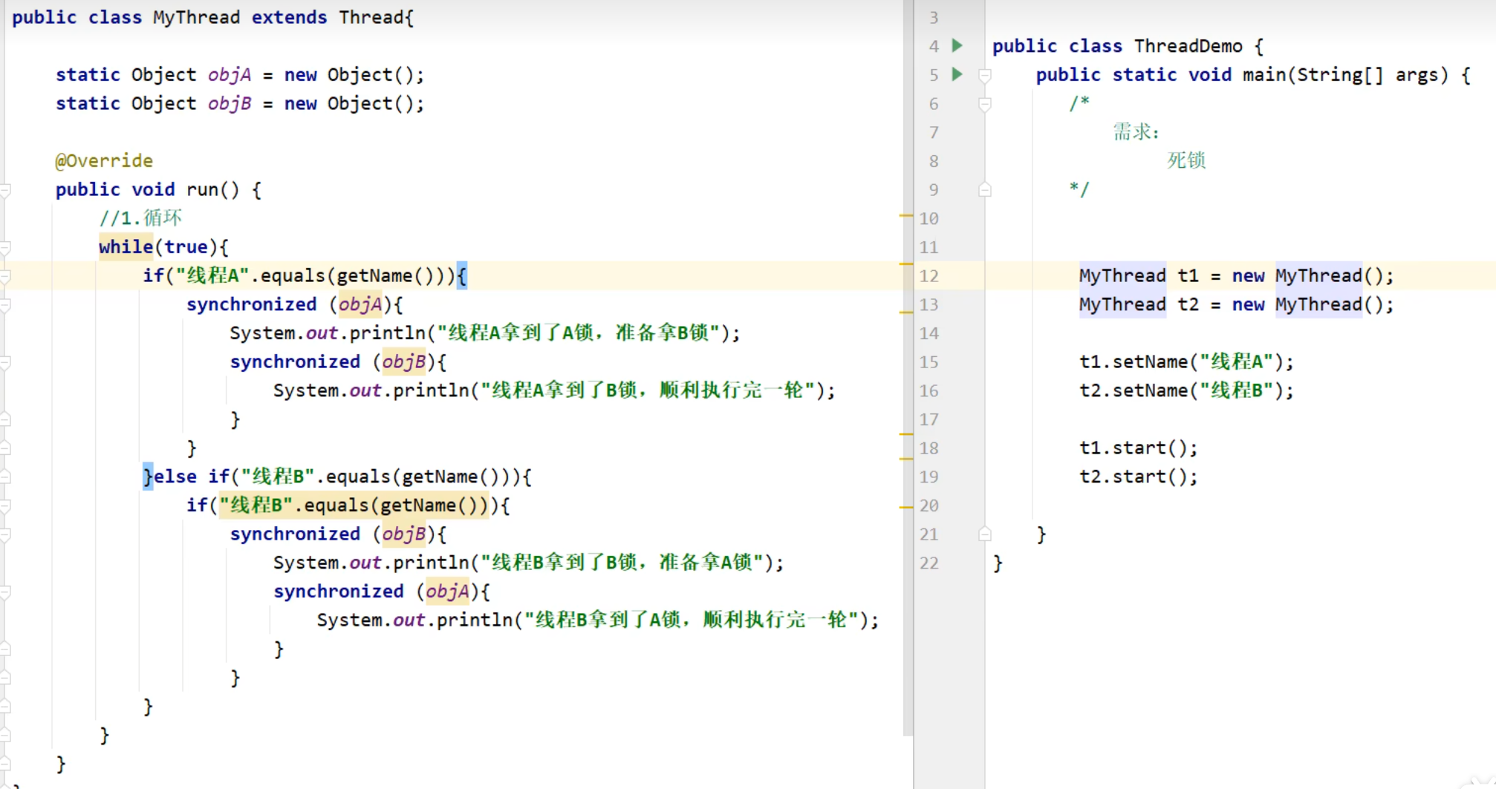
Task: Fold the first synchronized (objA) block
Action: click(5, 305)
